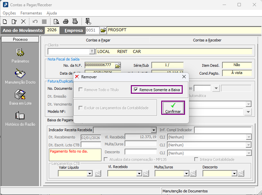Click the empty Cliente code field
Image resolution: width=262 pixels, height=195 pixels.
point(69,52)
